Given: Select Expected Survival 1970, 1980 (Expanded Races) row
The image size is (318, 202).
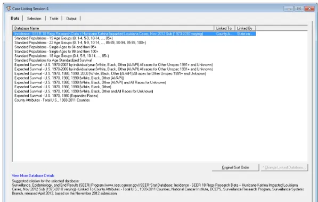Looking at the screenshot, I should pos(56,96).
